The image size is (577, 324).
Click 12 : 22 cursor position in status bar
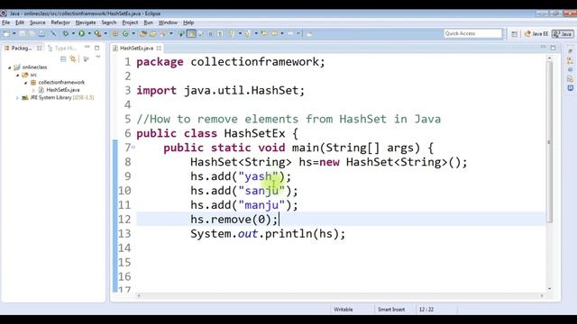pos(426,310)
